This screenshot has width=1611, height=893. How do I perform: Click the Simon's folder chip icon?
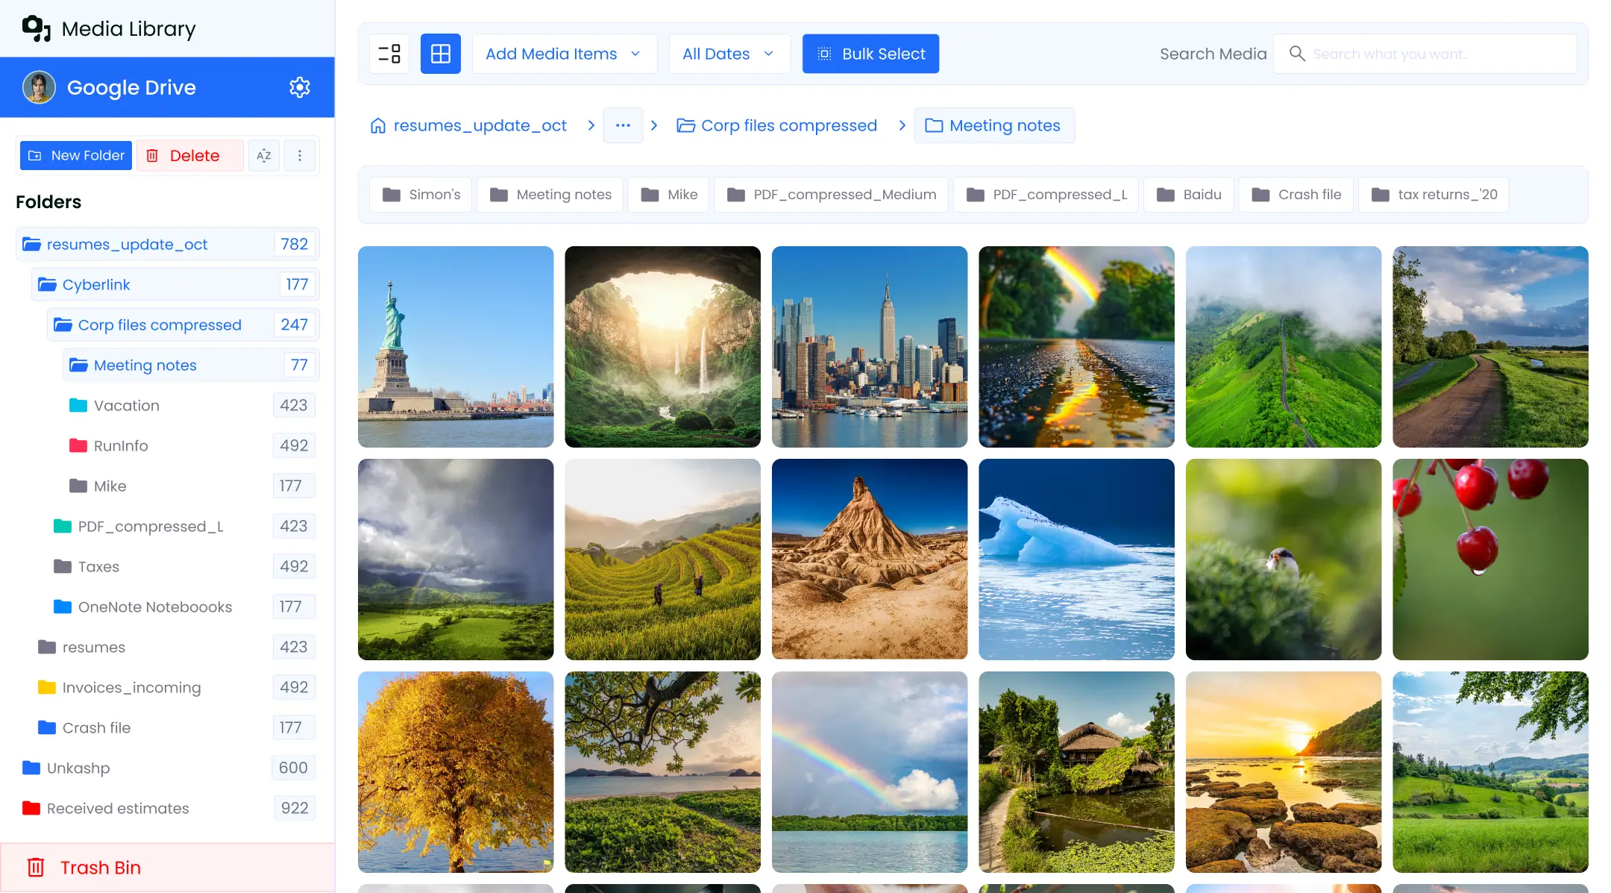[x=392, y=195]
